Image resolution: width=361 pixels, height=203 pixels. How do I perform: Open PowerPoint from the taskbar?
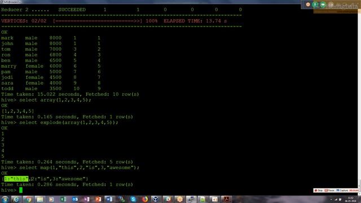pyautogui.click(x=98, y=199)
